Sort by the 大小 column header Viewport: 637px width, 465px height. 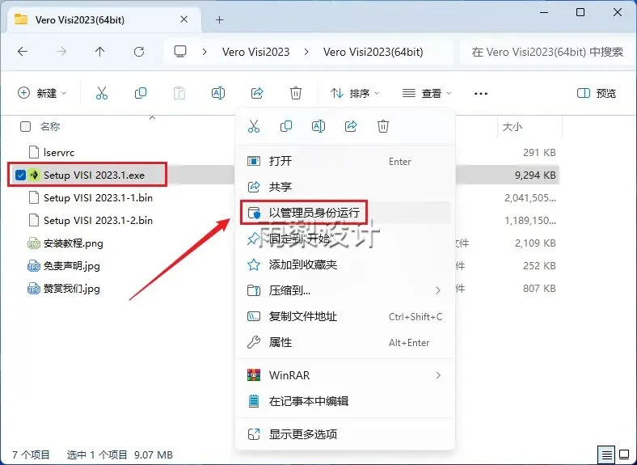click(513, 127)
